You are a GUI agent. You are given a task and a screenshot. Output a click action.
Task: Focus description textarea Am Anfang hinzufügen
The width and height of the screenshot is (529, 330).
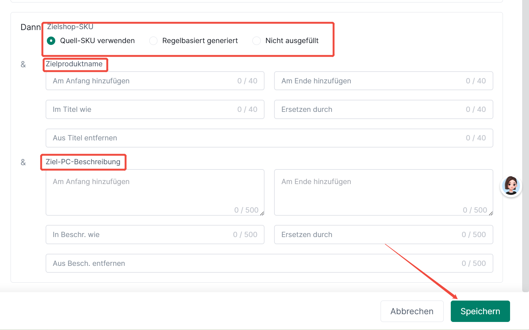[x=155, y=192]
